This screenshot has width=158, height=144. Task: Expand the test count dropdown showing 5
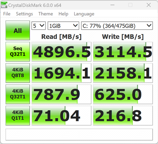39,26
